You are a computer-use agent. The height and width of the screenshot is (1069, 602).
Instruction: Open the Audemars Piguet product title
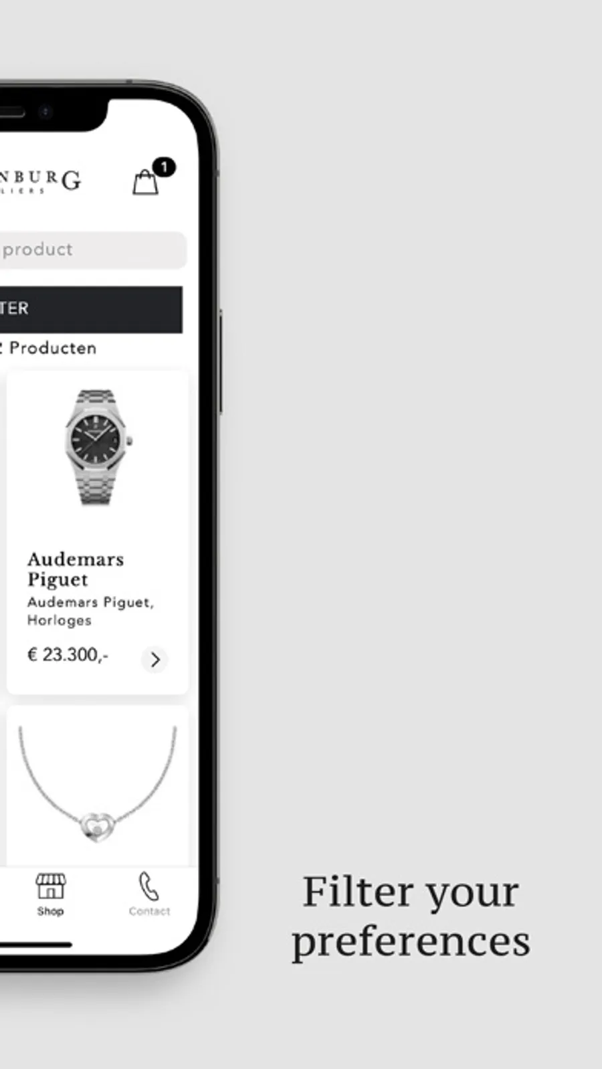pyautogui.click(x=76, y=569)
